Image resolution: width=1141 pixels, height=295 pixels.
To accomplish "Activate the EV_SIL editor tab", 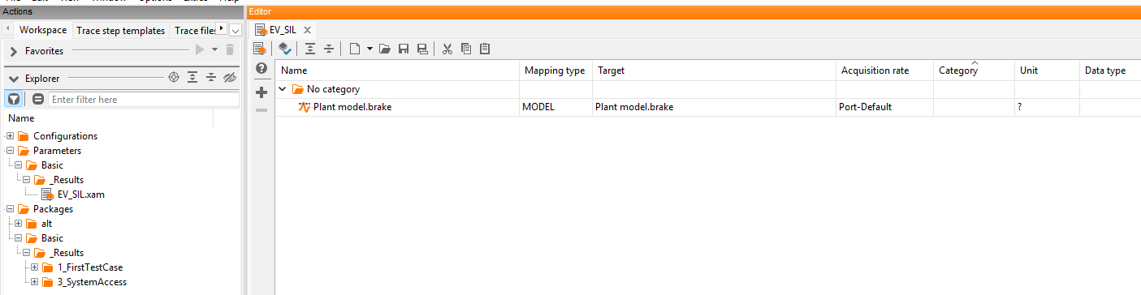I will 283,30.
